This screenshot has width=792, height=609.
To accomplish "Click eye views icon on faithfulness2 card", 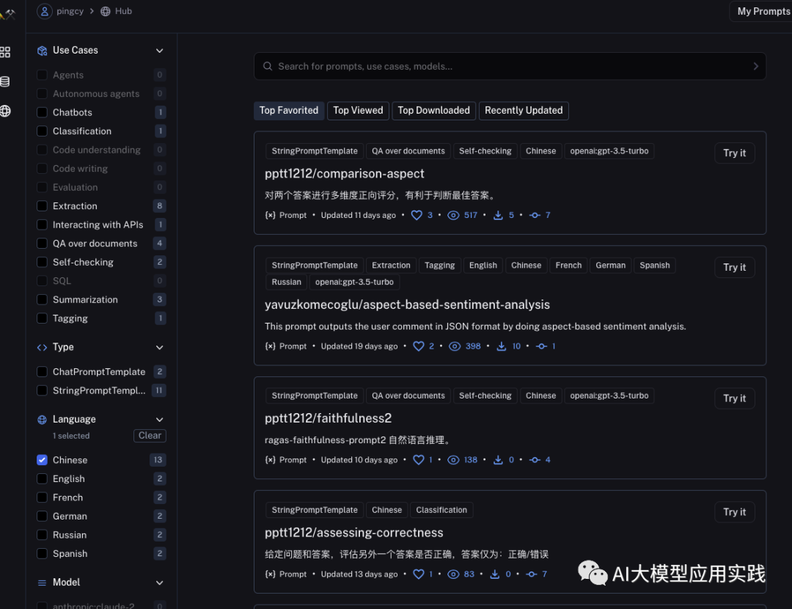I will [x=454, y=460].
